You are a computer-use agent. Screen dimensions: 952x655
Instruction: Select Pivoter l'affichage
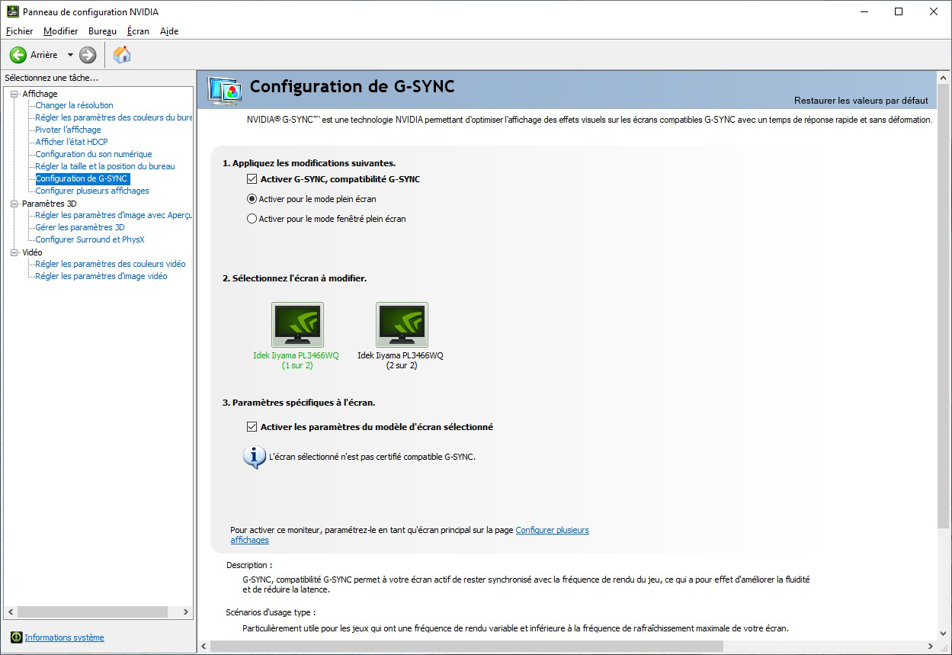pyautogui.click(x=69, y=130)
